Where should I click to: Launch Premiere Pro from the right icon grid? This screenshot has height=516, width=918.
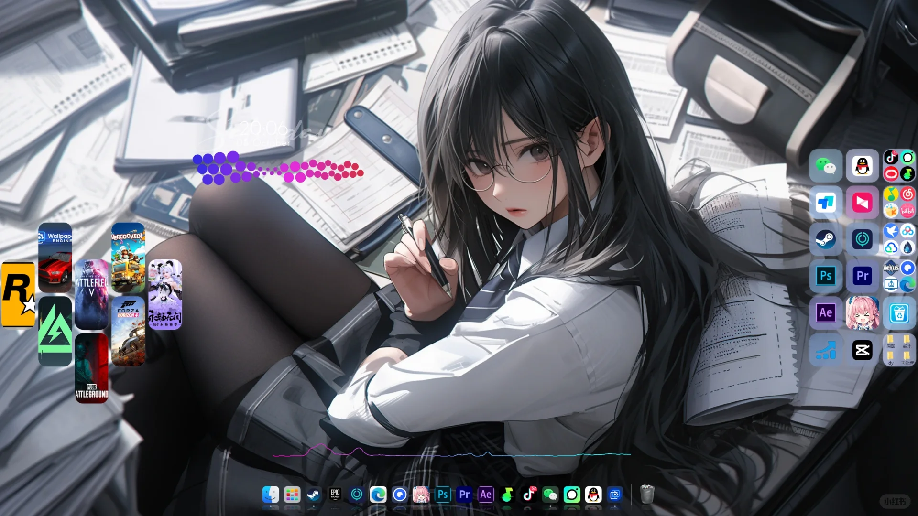click(x=863, y=276)
